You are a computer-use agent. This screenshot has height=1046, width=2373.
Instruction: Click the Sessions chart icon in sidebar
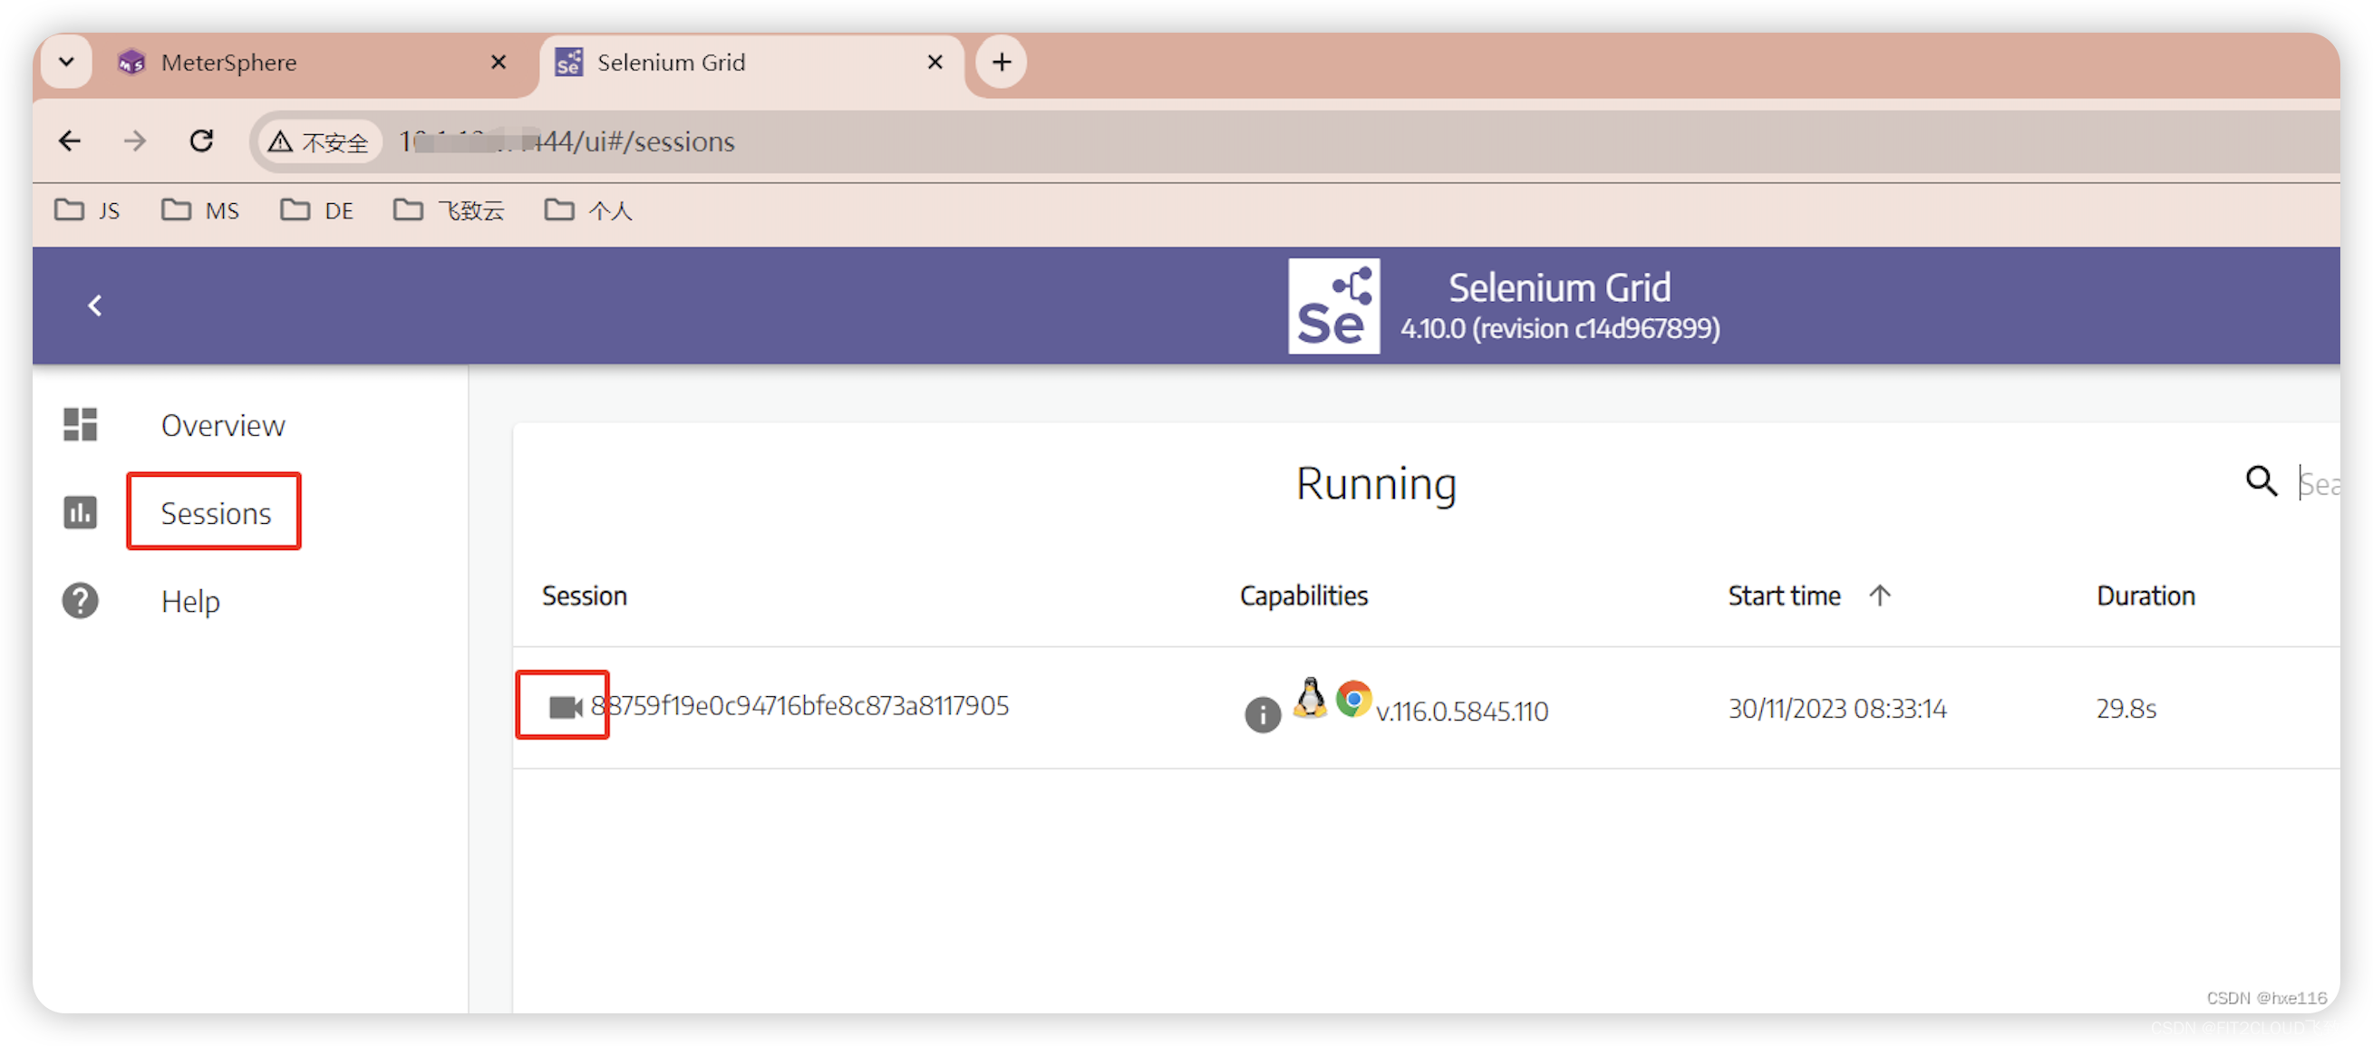point(80,512)
